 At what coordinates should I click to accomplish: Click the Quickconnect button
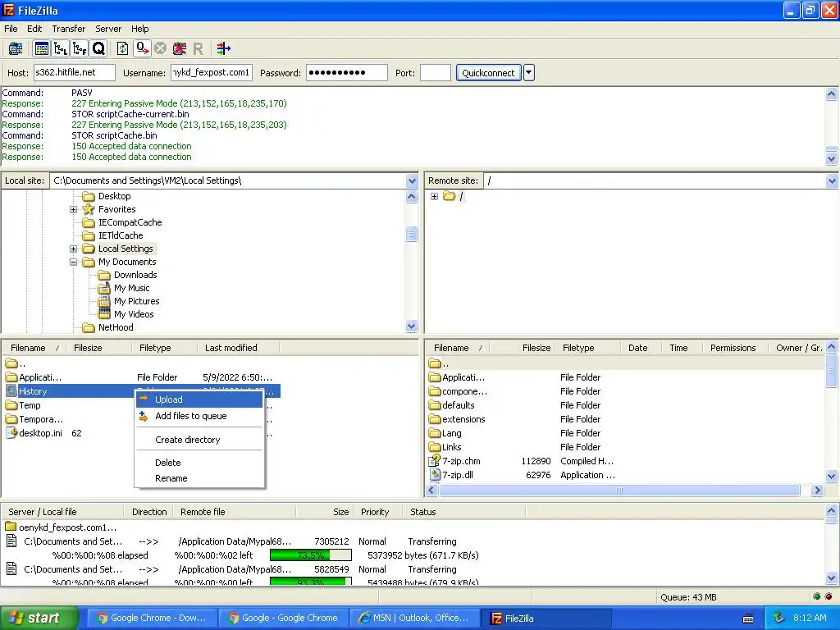488,72
